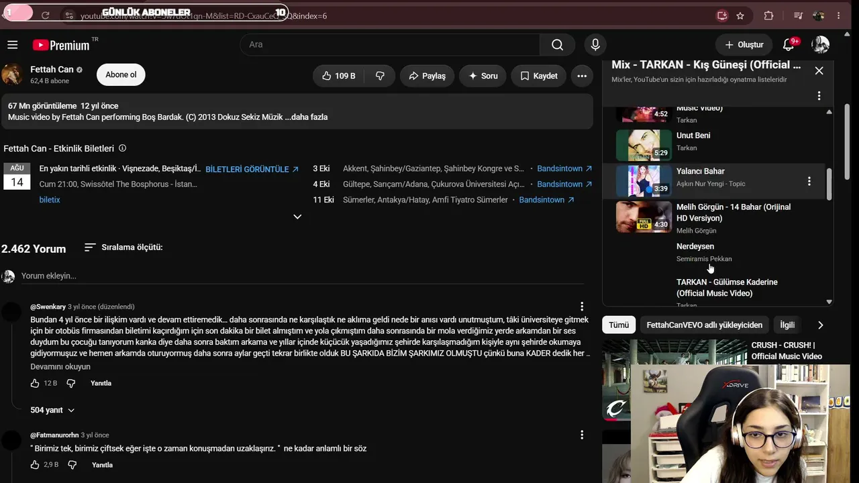This screenshot has width=859, height=483.
Task: Open Bandsintown link for 4 Eki event
Action: (x=564, y=184)
